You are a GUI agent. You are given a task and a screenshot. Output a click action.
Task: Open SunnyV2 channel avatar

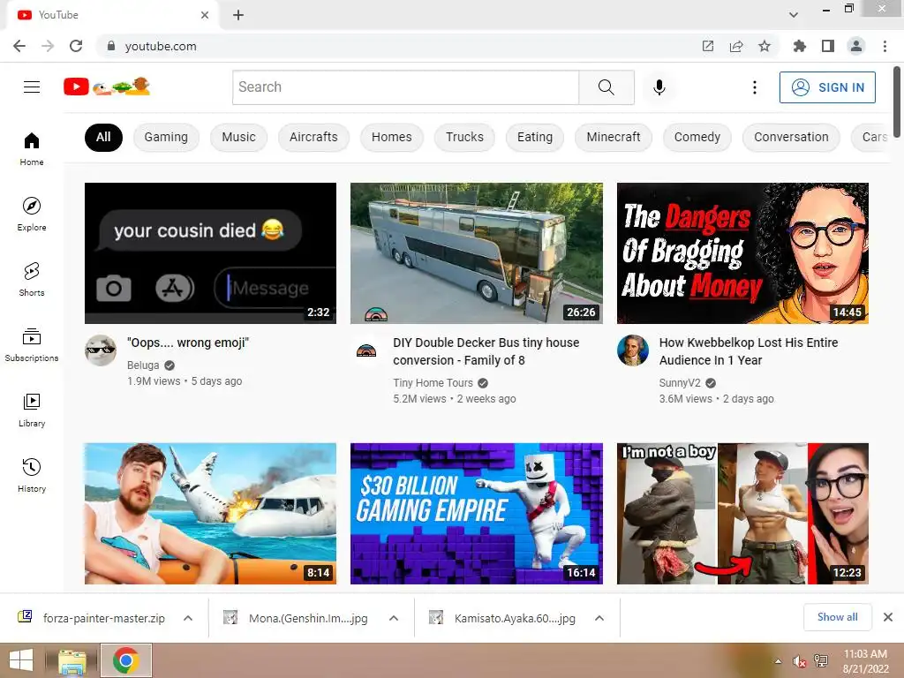(633, 350)
